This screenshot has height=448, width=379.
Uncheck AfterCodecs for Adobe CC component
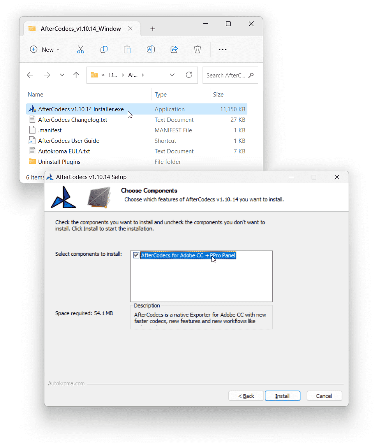pyautogui.click(x=136, y=255)
